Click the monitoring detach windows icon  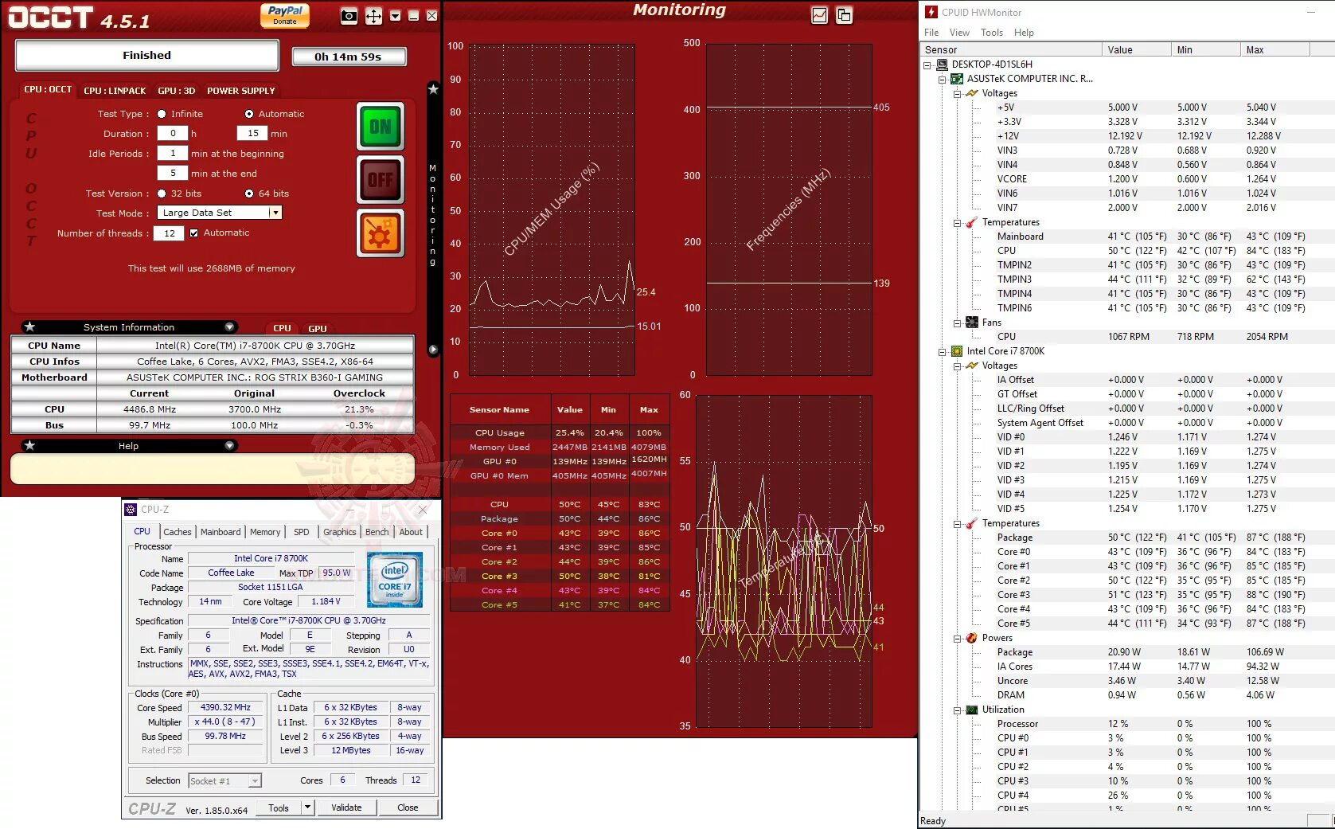pyautogui.click(x=844, y=15)
